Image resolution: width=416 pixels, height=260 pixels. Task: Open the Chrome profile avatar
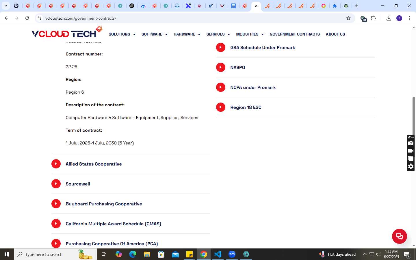click(399, 18)
